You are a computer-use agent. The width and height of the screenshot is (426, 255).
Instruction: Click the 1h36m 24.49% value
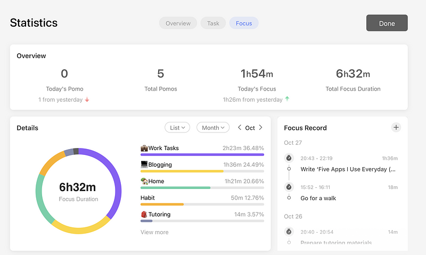pos(244,164)
